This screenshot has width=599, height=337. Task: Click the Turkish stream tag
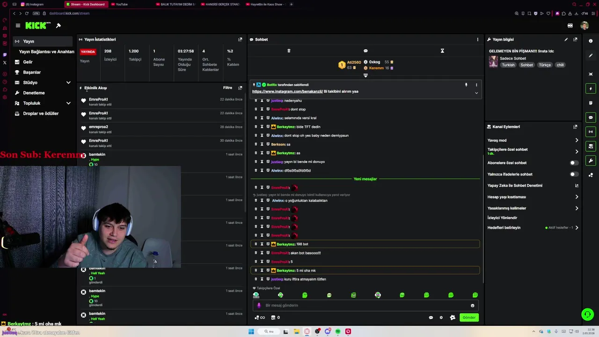[x=508, y=65]
